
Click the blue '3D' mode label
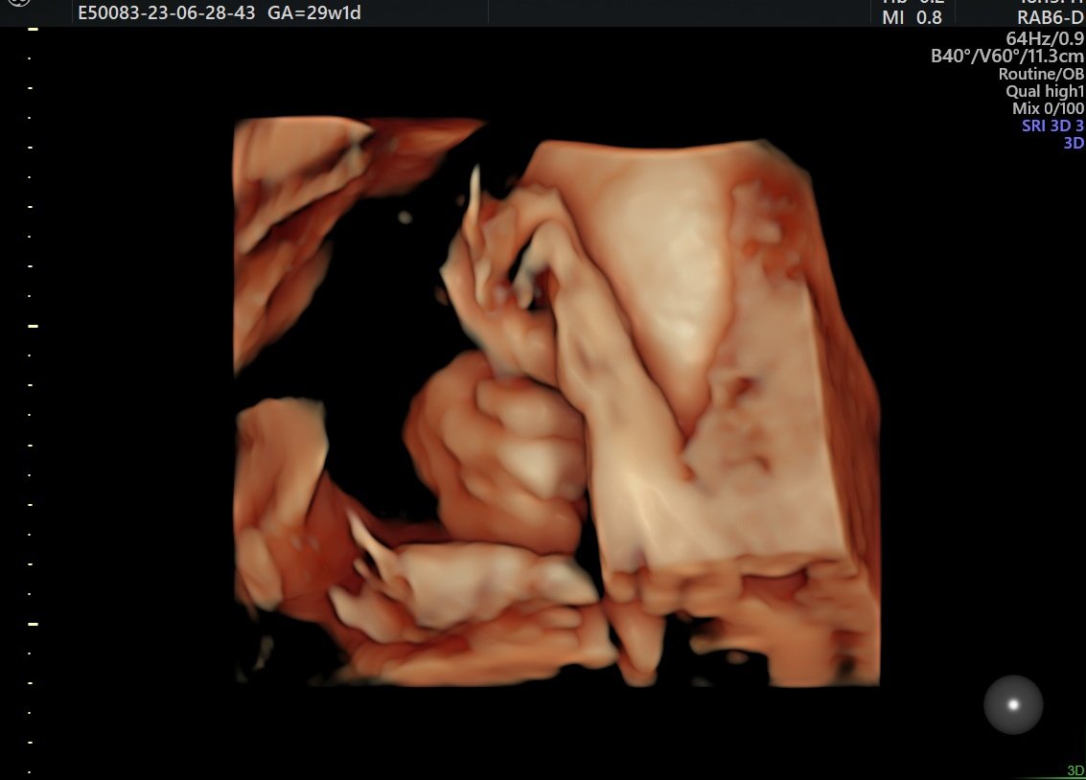[1074, 143]
